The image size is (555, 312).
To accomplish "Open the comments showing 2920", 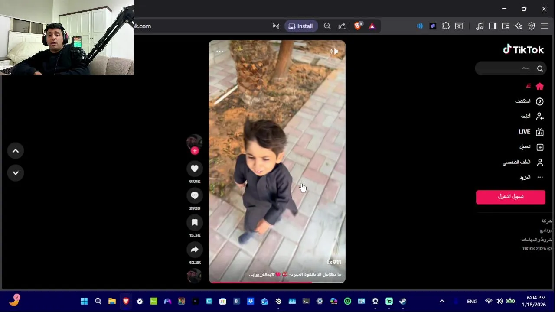I will [x=194, y=195].
